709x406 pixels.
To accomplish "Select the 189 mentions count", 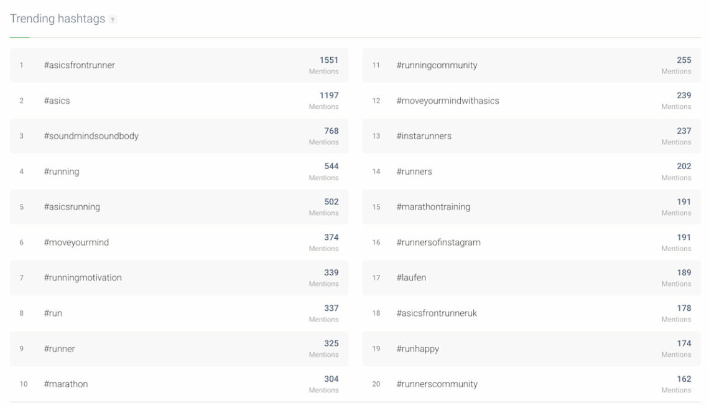I will 684,272.
